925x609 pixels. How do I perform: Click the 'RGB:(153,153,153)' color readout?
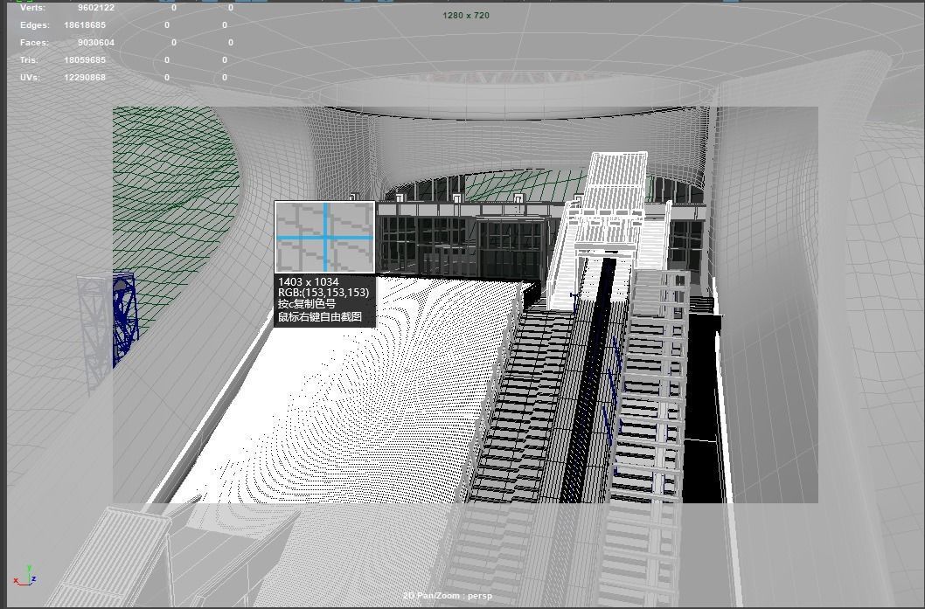pyautogui.click(x=323, y=293)
